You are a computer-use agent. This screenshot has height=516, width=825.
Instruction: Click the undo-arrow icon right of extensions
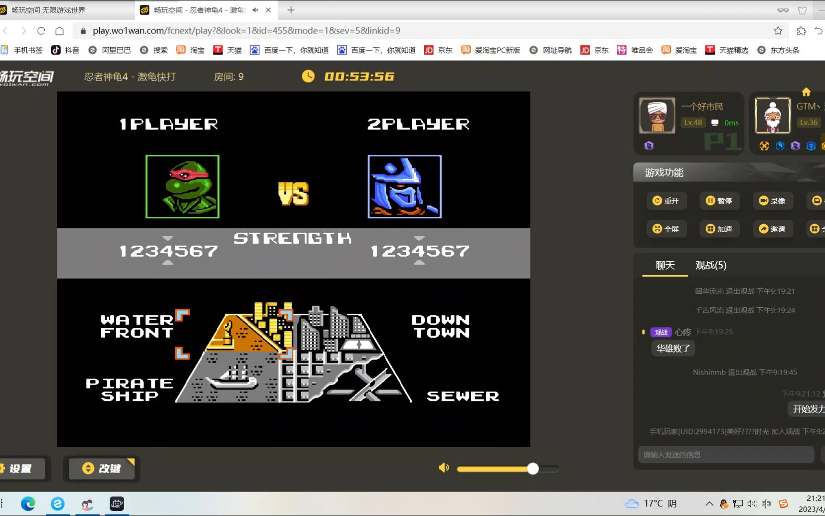click(819, 31)
